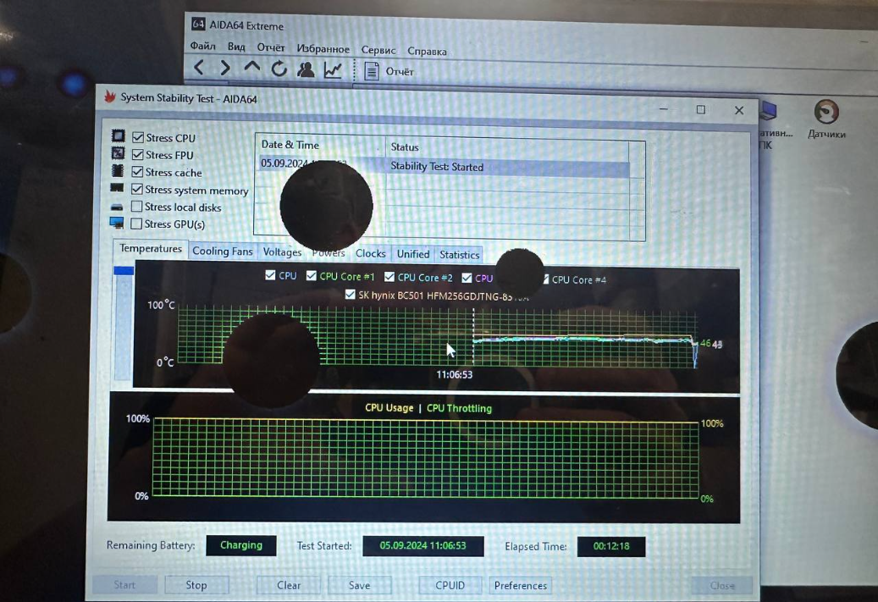
Task: Click the icon beside Stress cache
Action: point(118,170)
